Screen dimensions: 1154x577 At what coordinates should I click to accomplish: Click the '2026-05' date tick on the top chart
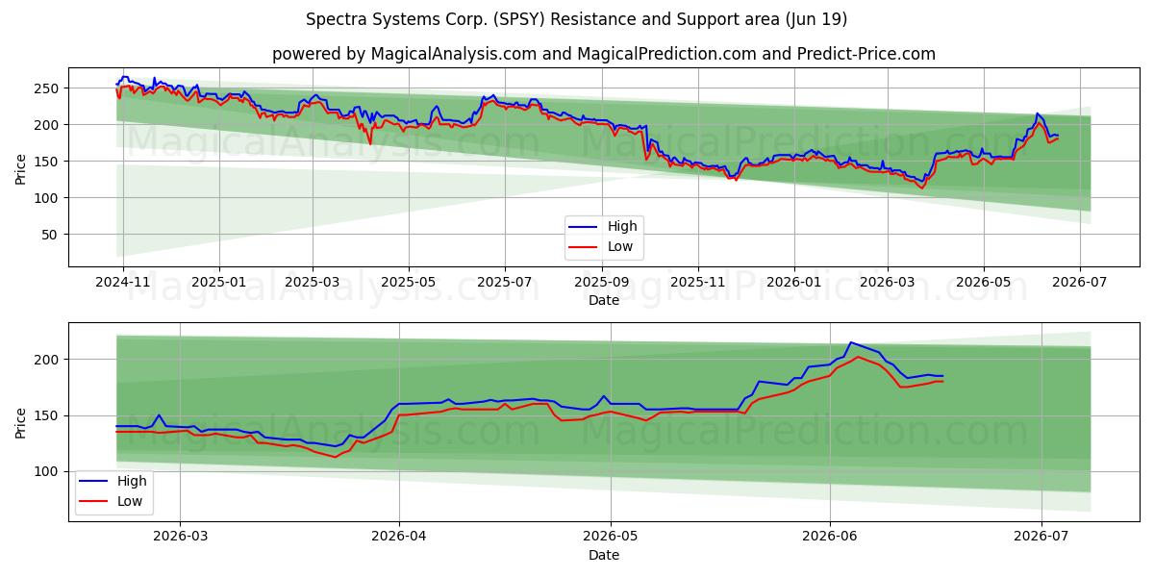click(x=983, y=284)
